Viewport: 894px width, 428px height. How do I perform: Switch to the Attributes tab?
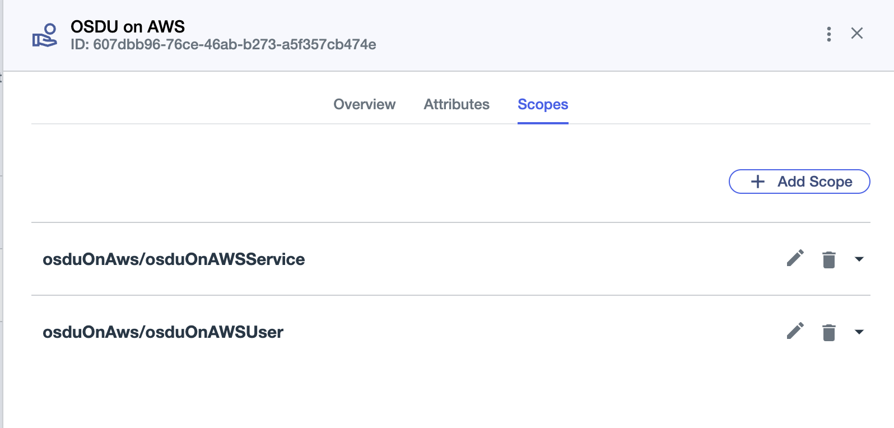coord(457,104)
